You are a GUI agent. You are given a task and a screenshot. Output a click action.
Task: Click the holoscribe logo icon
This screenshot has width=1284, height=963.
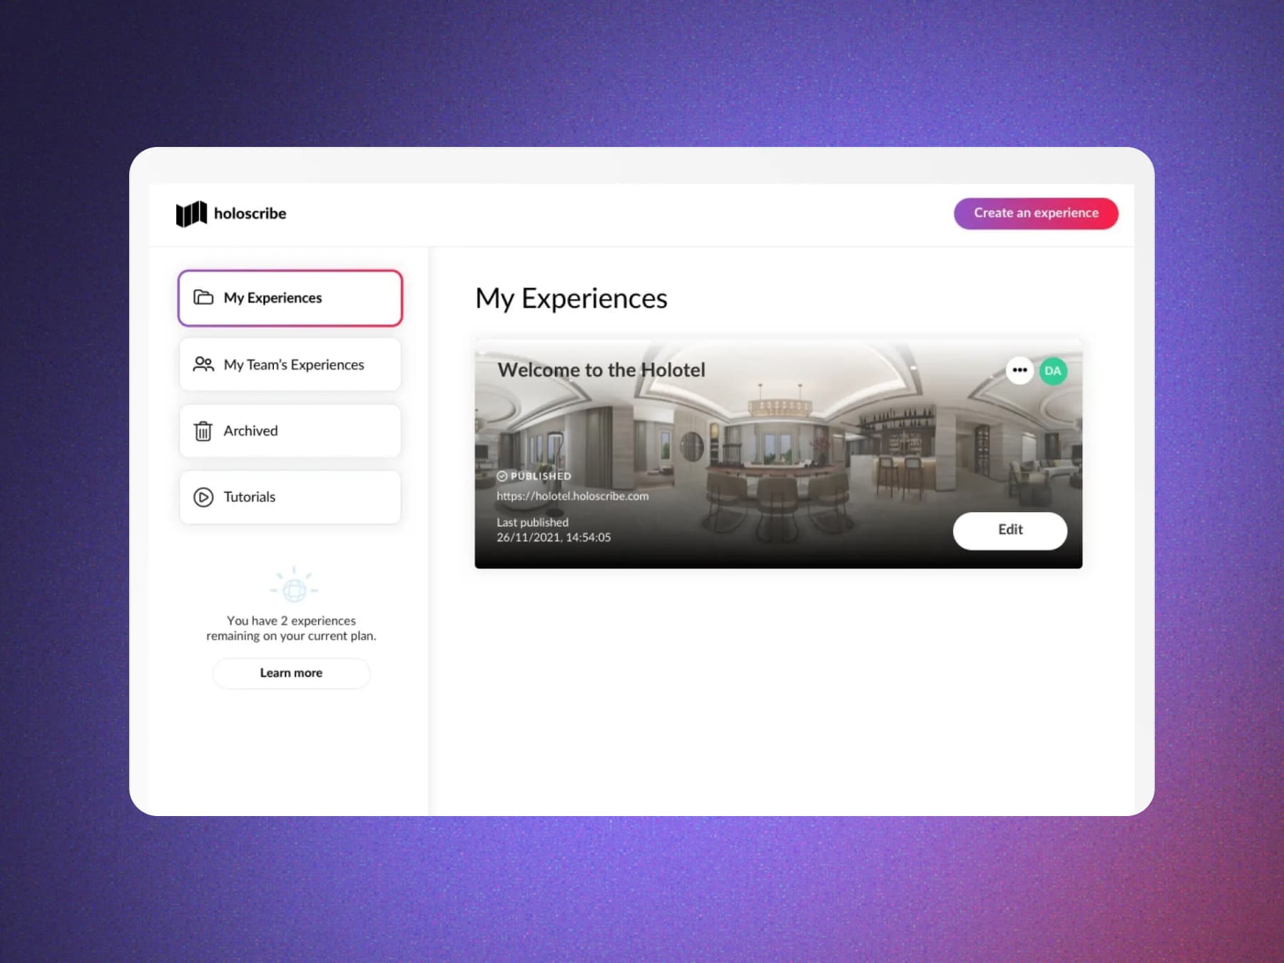tap(191, 213)
